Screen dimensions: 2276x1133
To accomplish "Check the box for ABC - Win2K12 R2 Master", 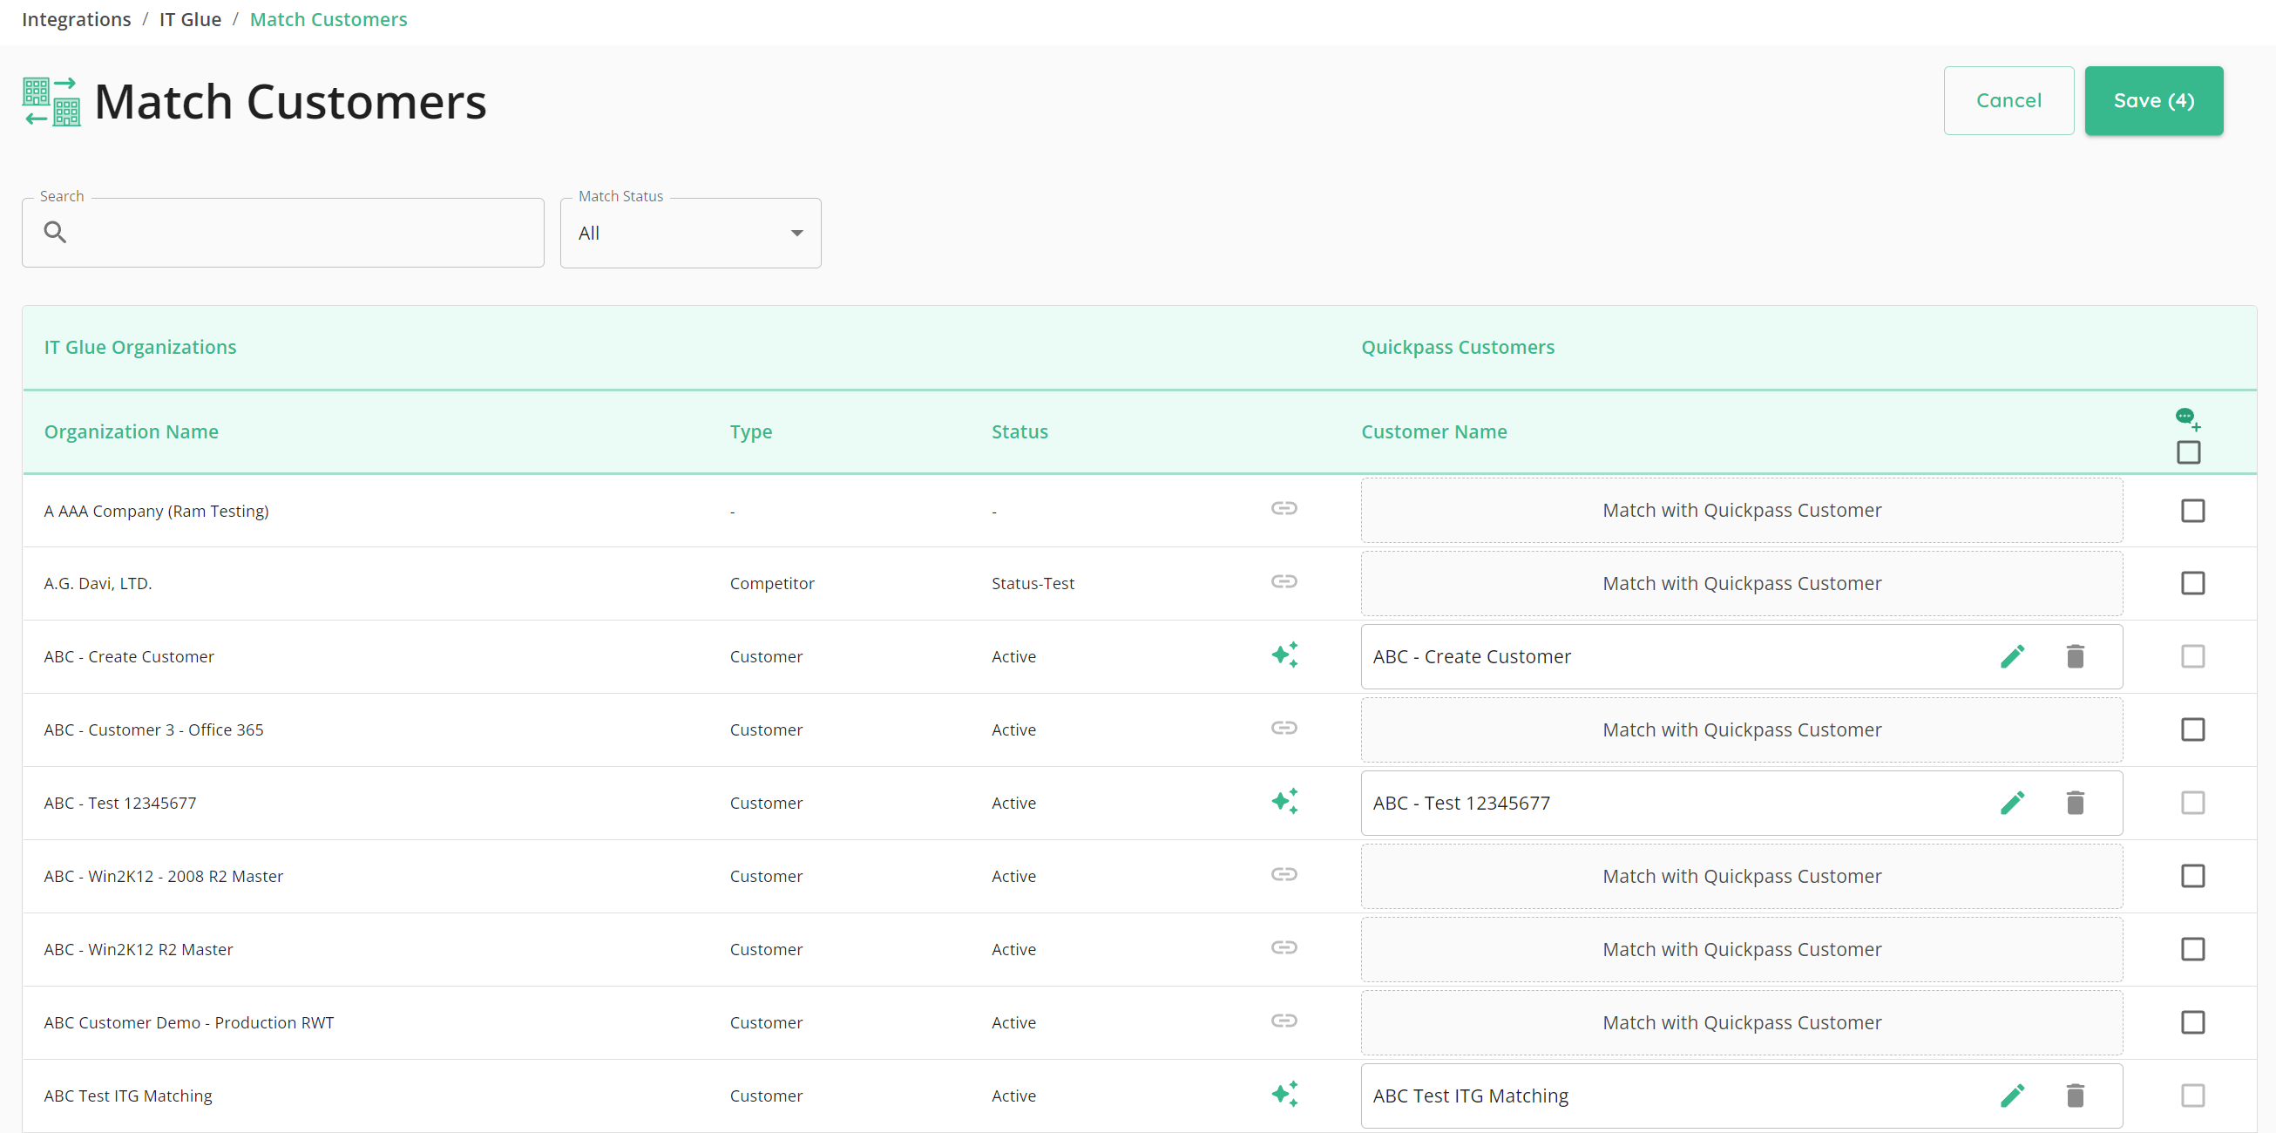I will [x=2193, y=949].
